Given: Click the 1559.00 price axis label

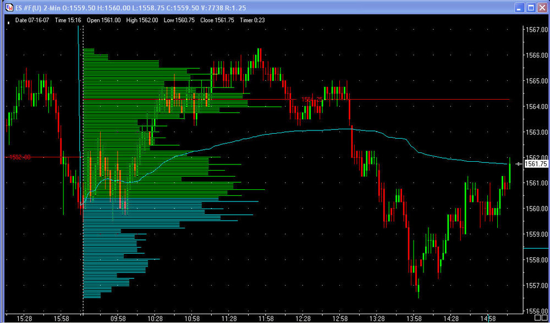Looking at the screenshot, I should pyautogui.click(x=536, y=234).
